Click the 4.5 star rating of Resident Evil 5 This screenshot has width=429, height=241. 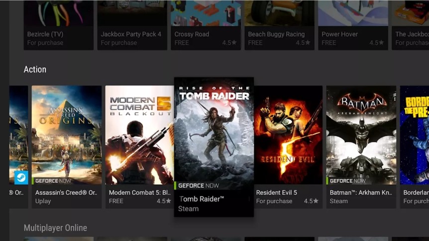311,201
